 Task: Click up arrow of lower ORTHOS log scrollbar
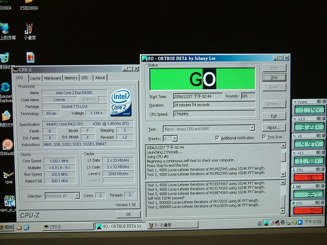[x=283, y=183]
